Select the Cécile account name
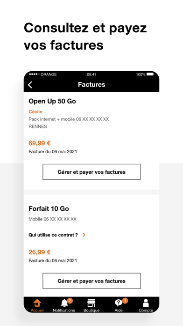This screenshot has height=326, width=183. point(35,111)
